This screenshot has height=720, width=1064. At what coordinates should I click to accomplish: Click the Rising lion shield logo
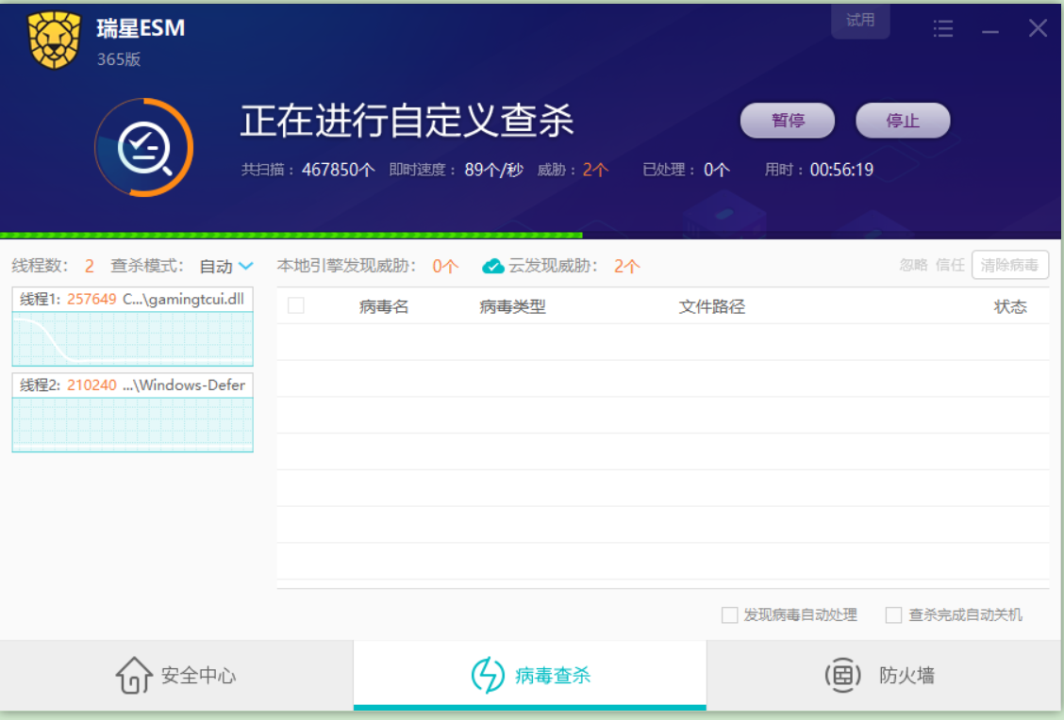tap(54, 40)
